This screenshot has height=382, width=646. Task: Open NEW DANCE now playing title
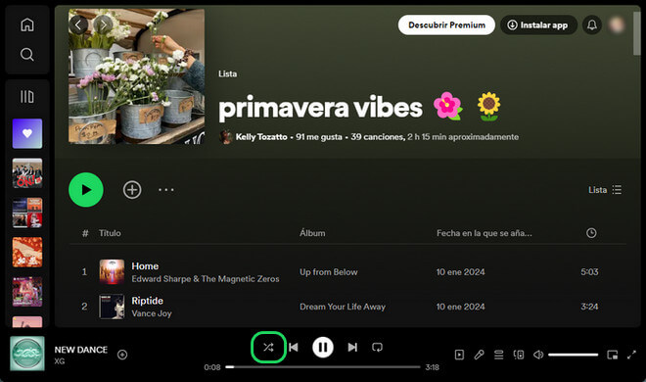[x=80, y=350]
